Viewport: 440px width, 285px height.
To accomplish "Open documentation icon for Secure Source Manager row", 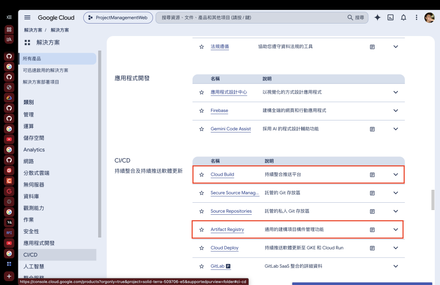I will pos(372,193).
